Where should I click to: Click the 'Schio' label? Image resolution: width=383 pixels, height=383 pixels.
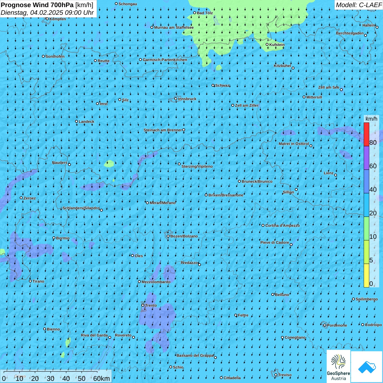(x=178, y=367)
